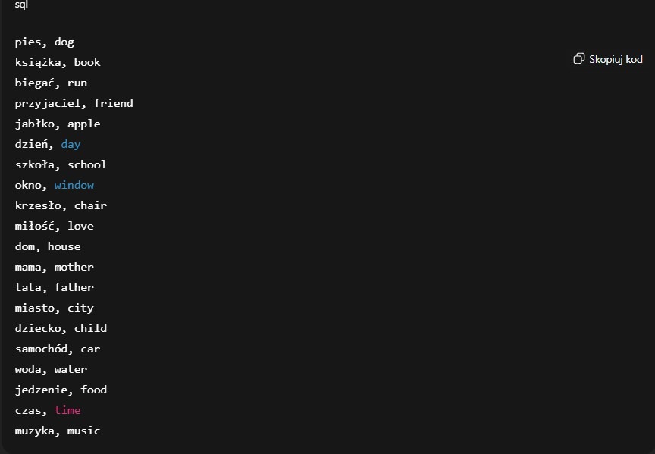The height and width of the screenshot is (454, 655).
Task: Click the line jedzenie, food
Action: pyautogui.click(x=61, y=390)
